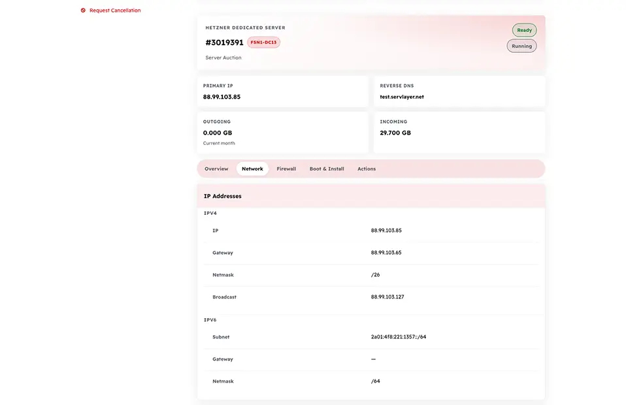This screenshot has height=405, width=626.
Task: Click the Server Auction label
Action: tap(223, 58)
